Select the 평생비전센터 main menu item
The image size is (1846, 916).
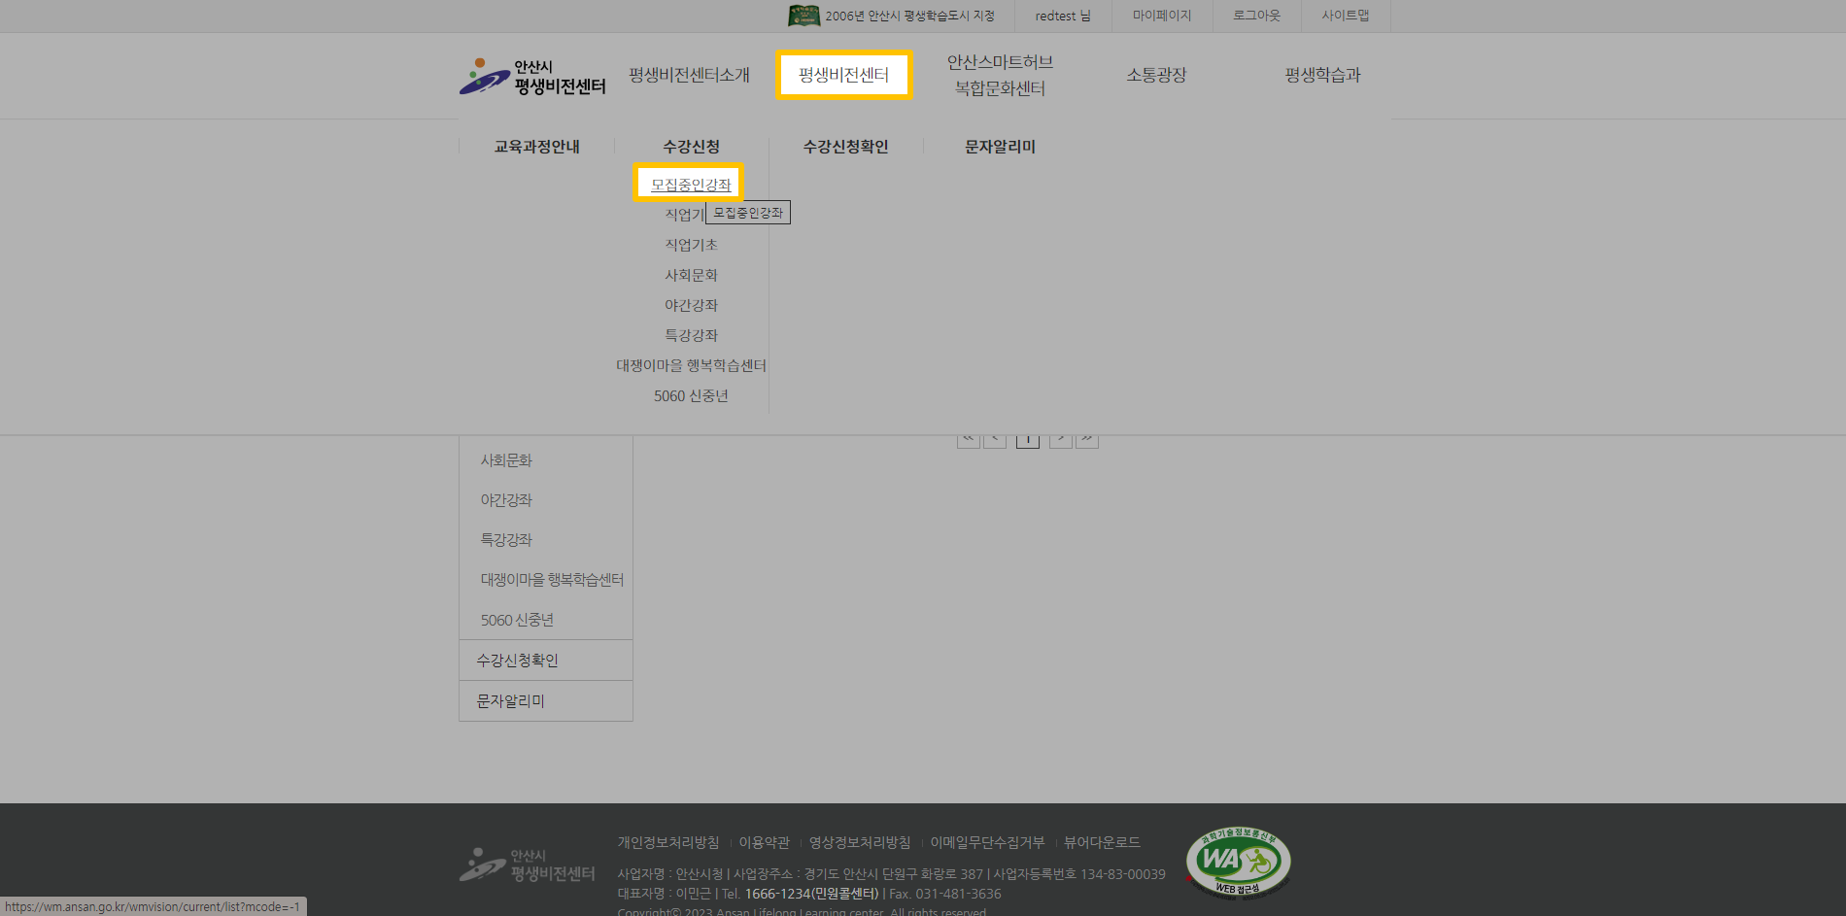[843, 75]
